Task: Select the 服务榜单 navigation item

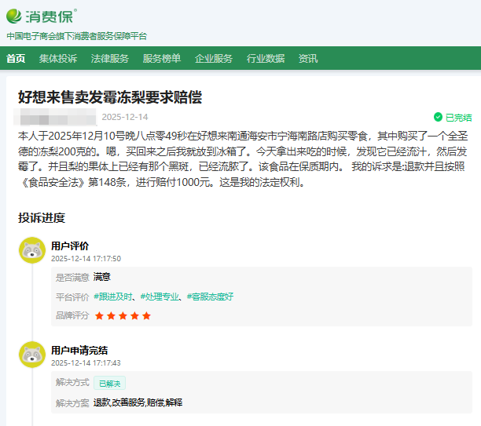Action: click(162, 59)
